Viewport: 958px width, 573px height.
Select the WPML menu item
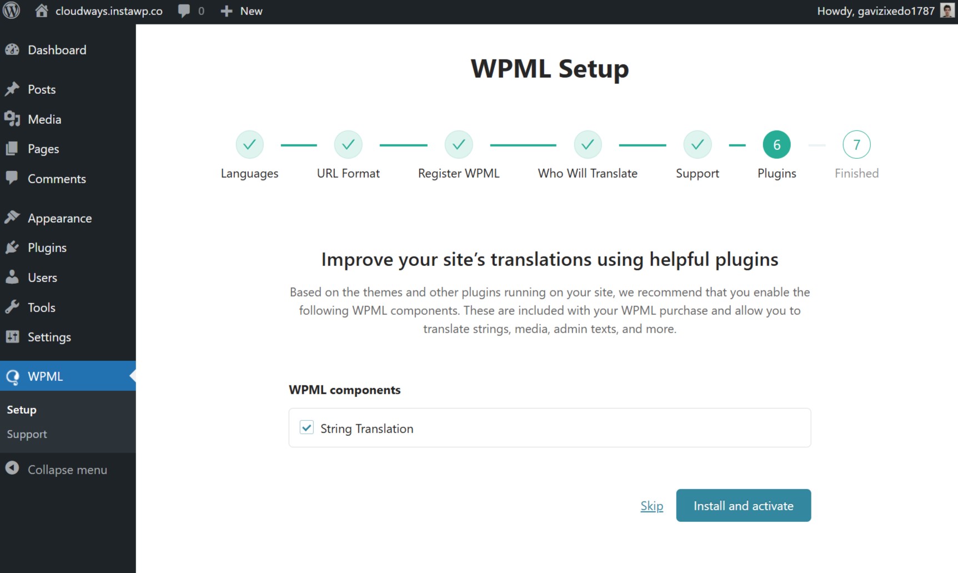pyautogui.click(x=68, y=376)
